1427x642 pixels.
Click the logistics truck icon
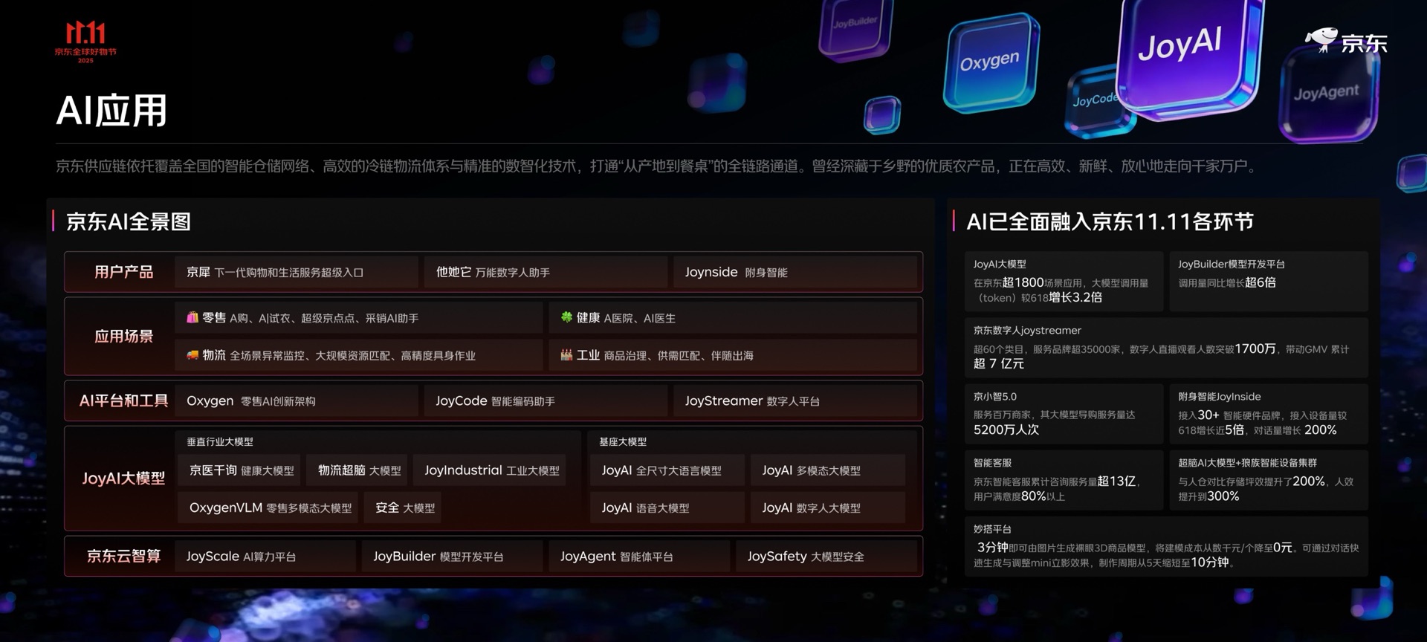click(x=192, y=355)
